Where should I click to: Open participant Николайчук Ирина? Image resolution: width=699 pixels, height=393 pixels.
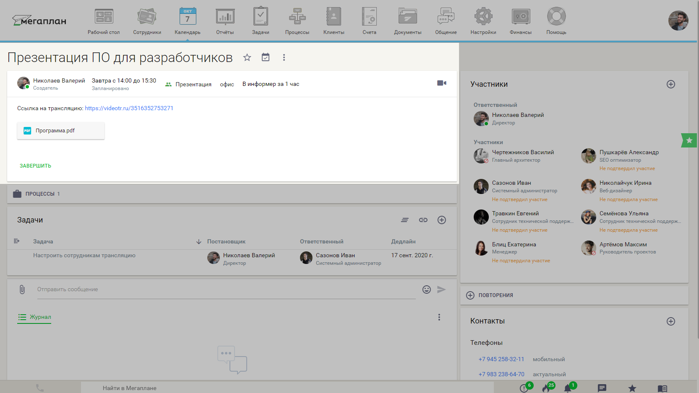tap(625, 183)
